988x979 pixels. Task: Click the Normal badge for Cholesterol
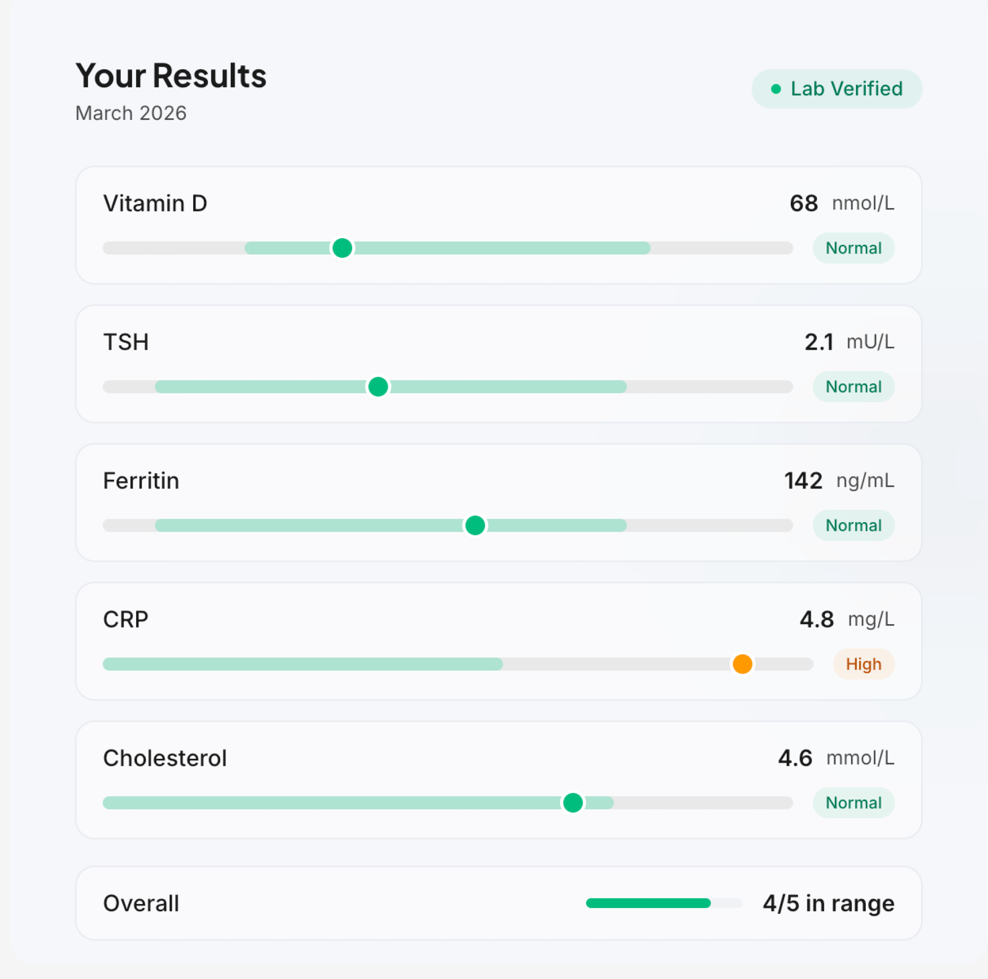tap(853, 803)
